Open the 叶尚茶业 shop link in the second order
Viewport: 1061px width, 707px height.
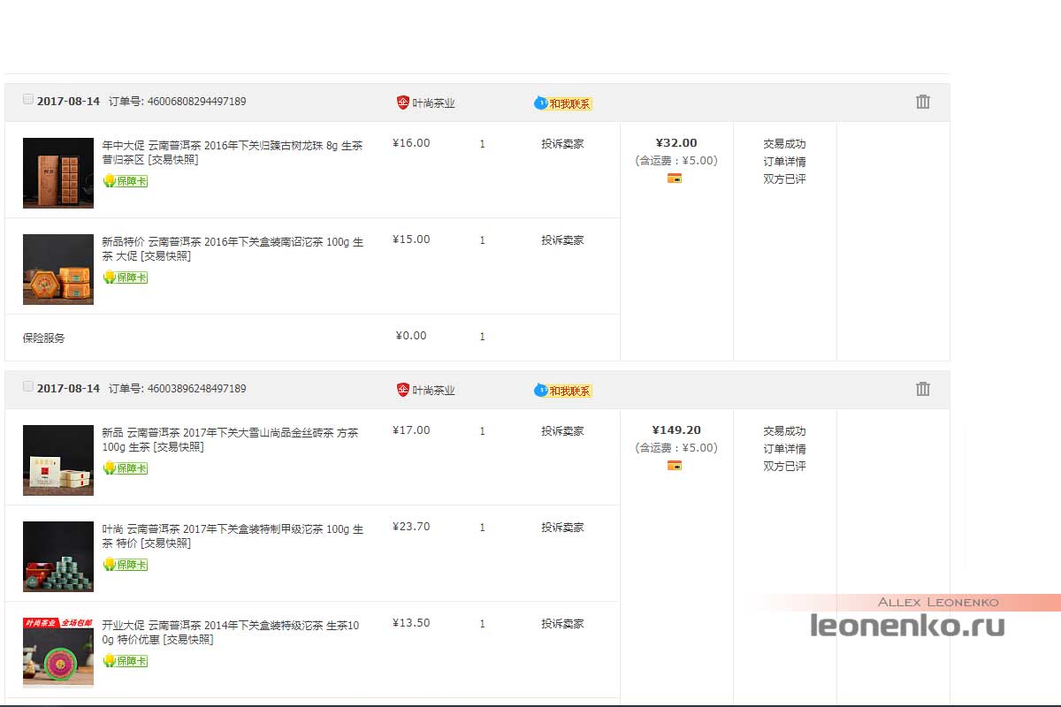coord(433,390)
